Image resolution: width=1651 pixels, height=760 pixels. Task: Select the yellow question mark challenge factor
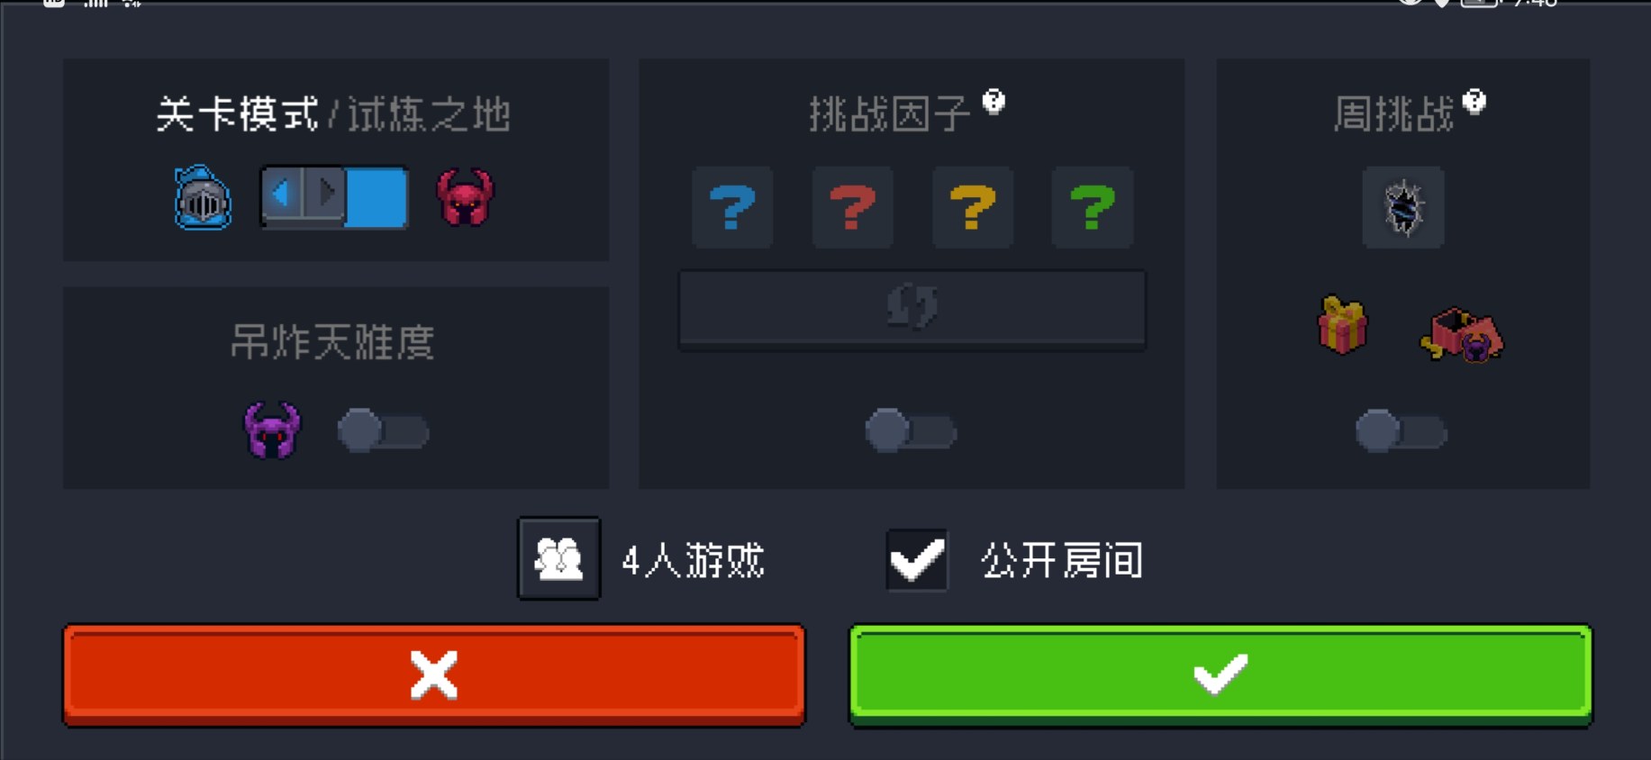pos(973,207)
